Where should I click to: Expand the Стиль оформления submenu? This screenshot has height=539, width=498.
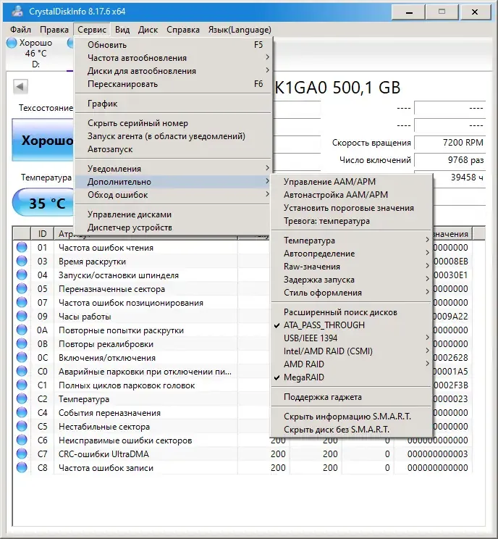(x=351, y=293)
